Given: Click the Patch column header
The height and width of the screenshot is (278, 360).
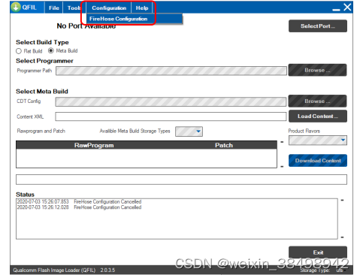Looking at the screenshot, I should 224,145.
